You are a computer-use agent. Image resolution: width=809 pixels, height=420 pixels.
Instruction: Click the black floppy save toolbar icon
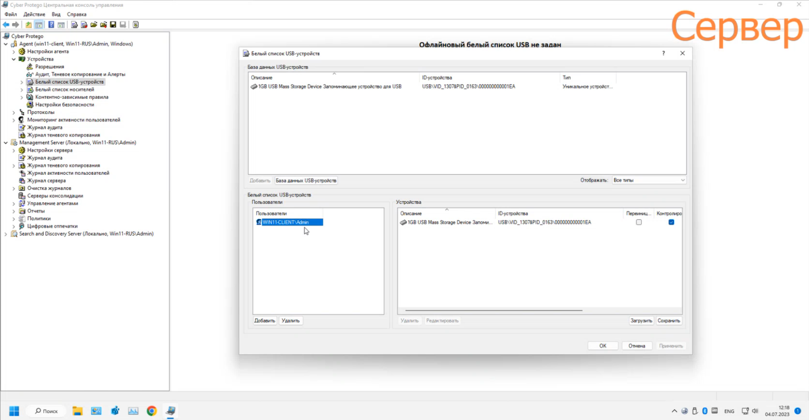(113, 25)
